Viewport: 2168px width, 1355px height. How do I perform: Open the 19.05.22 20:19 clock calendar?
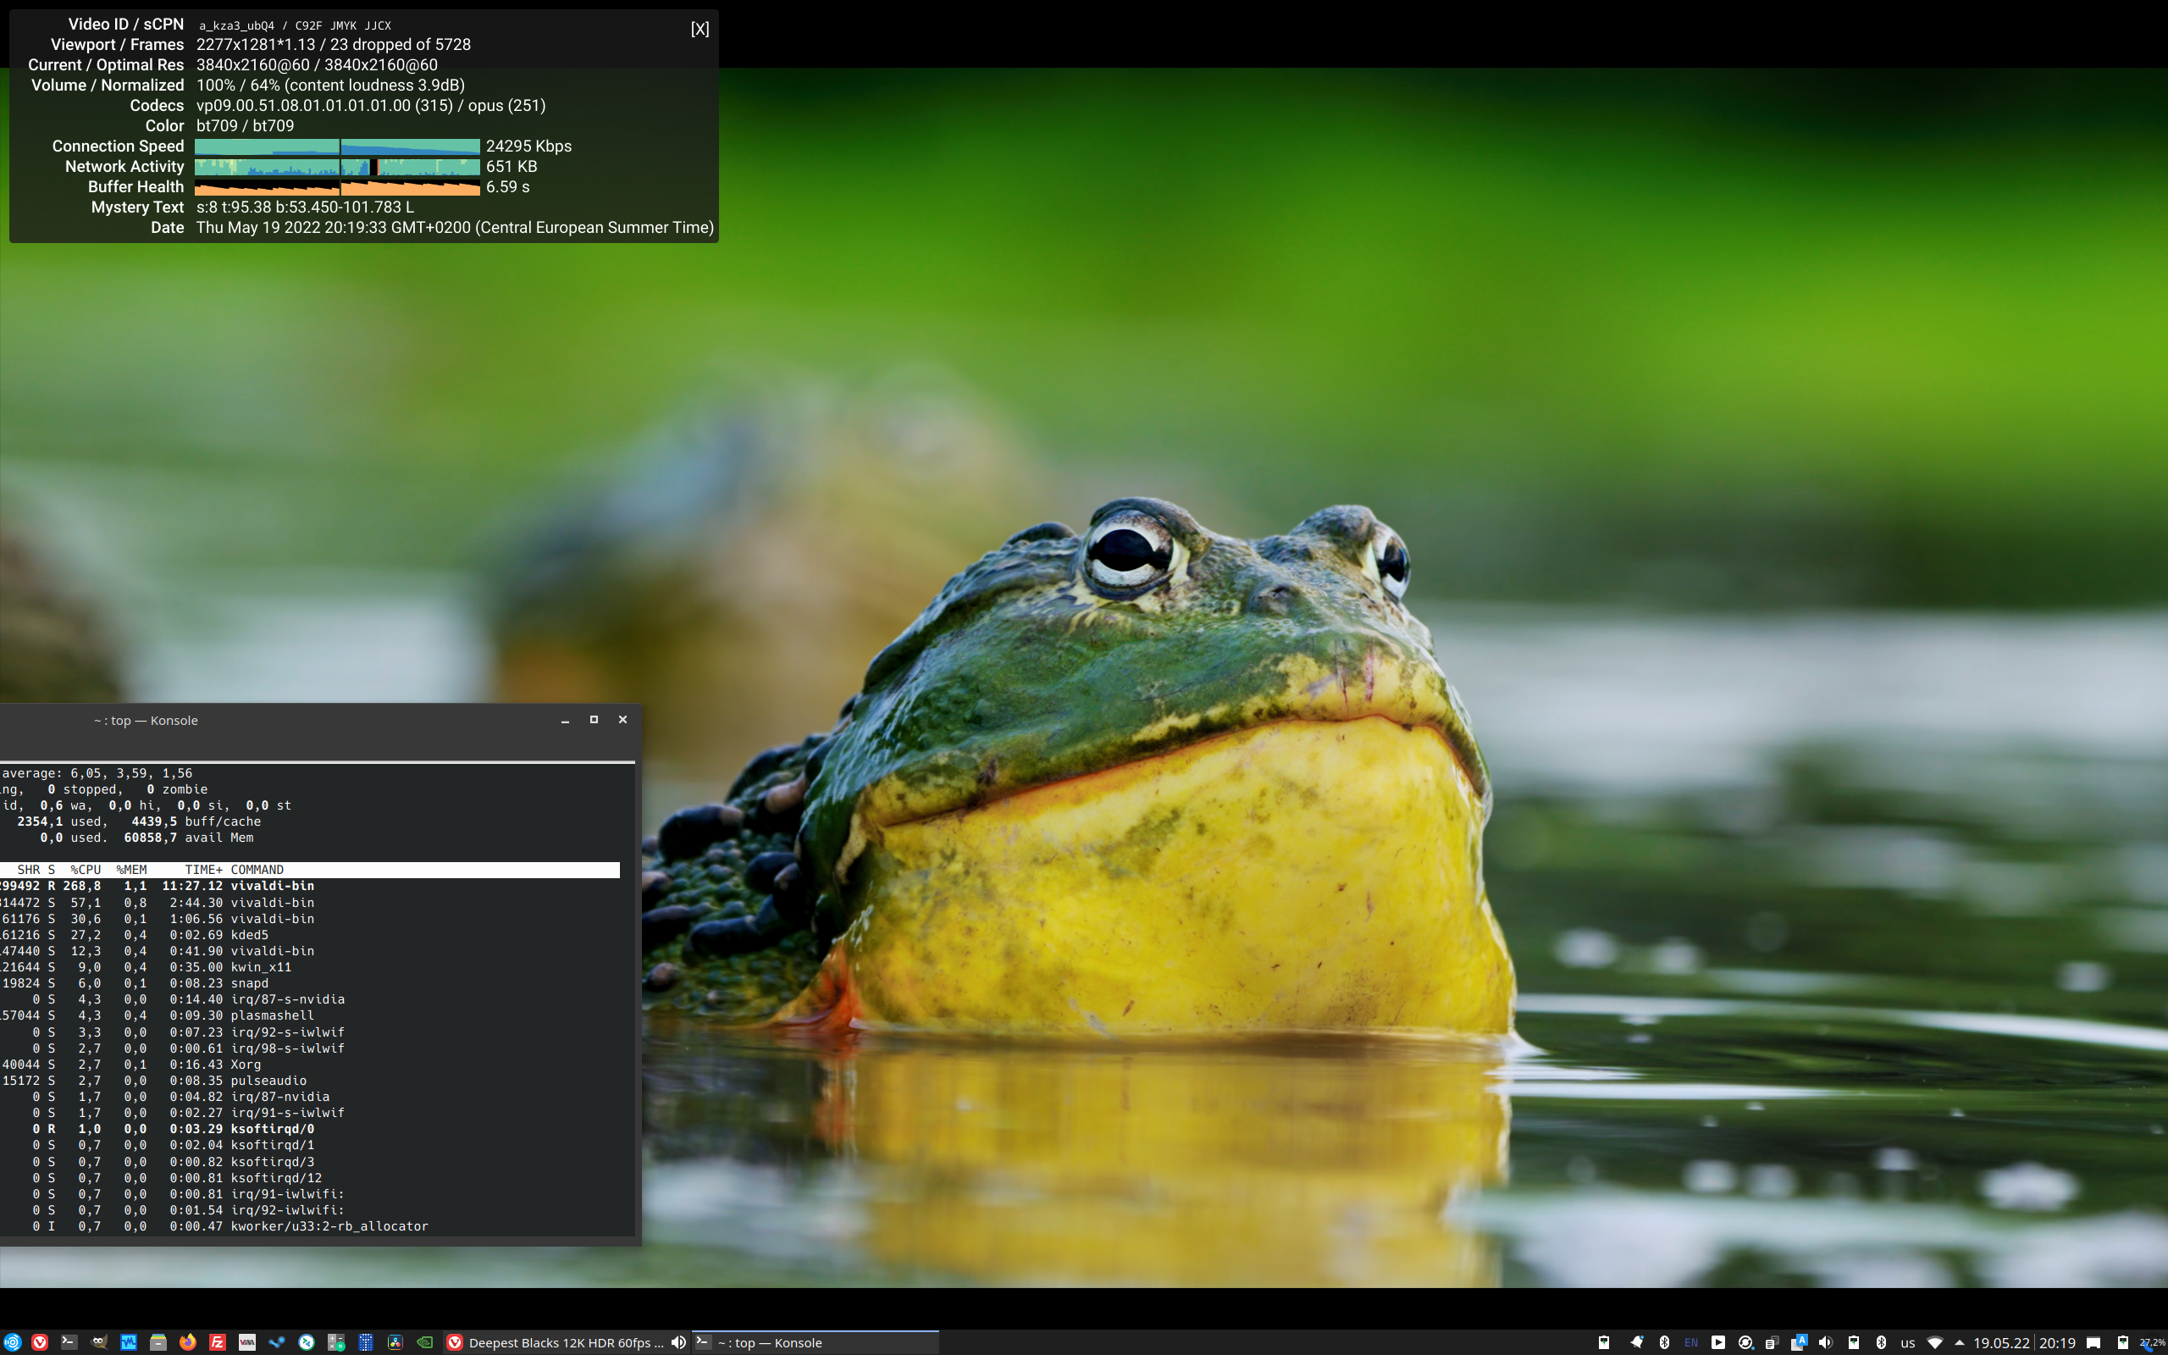coord(2025,1342)
